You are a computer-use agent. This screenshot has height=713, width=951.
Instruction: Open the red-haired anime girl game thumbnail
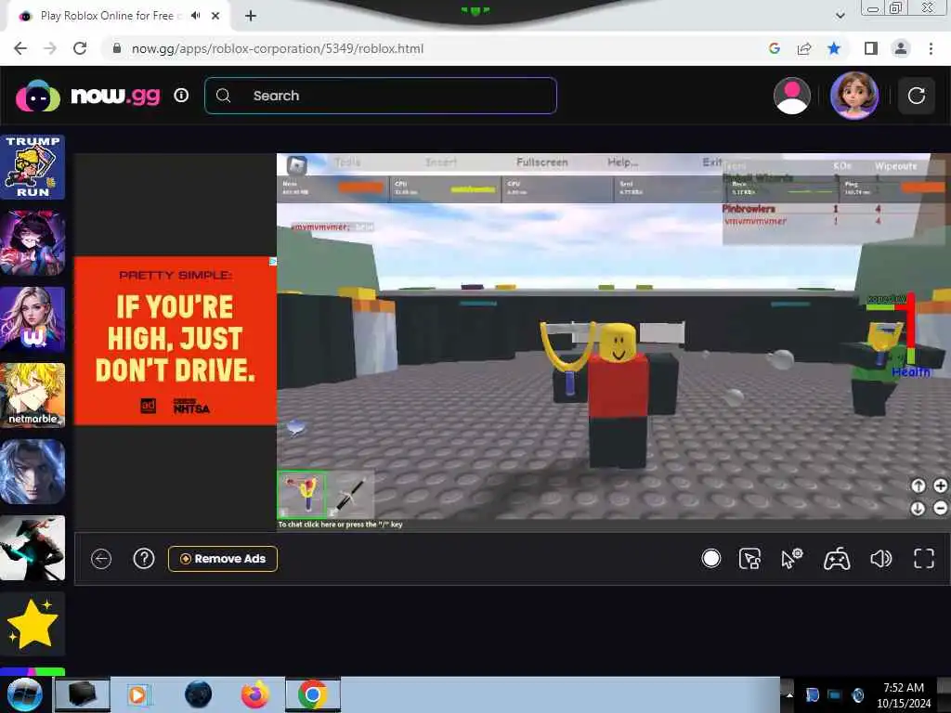[33, 243]
